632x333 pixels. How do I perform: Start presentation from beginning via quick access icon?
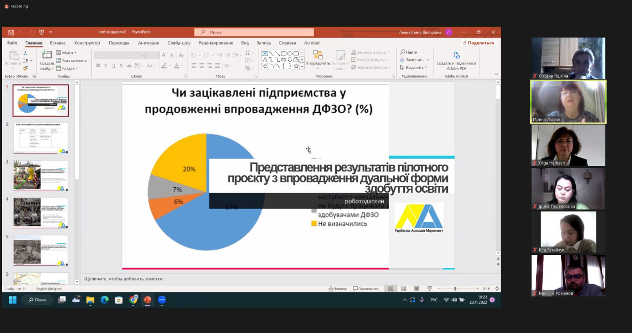[41, 32]
